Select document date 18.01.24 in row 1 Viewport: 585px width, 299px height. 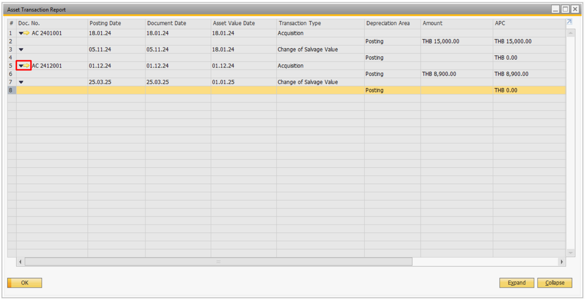(x=157, y=33)
